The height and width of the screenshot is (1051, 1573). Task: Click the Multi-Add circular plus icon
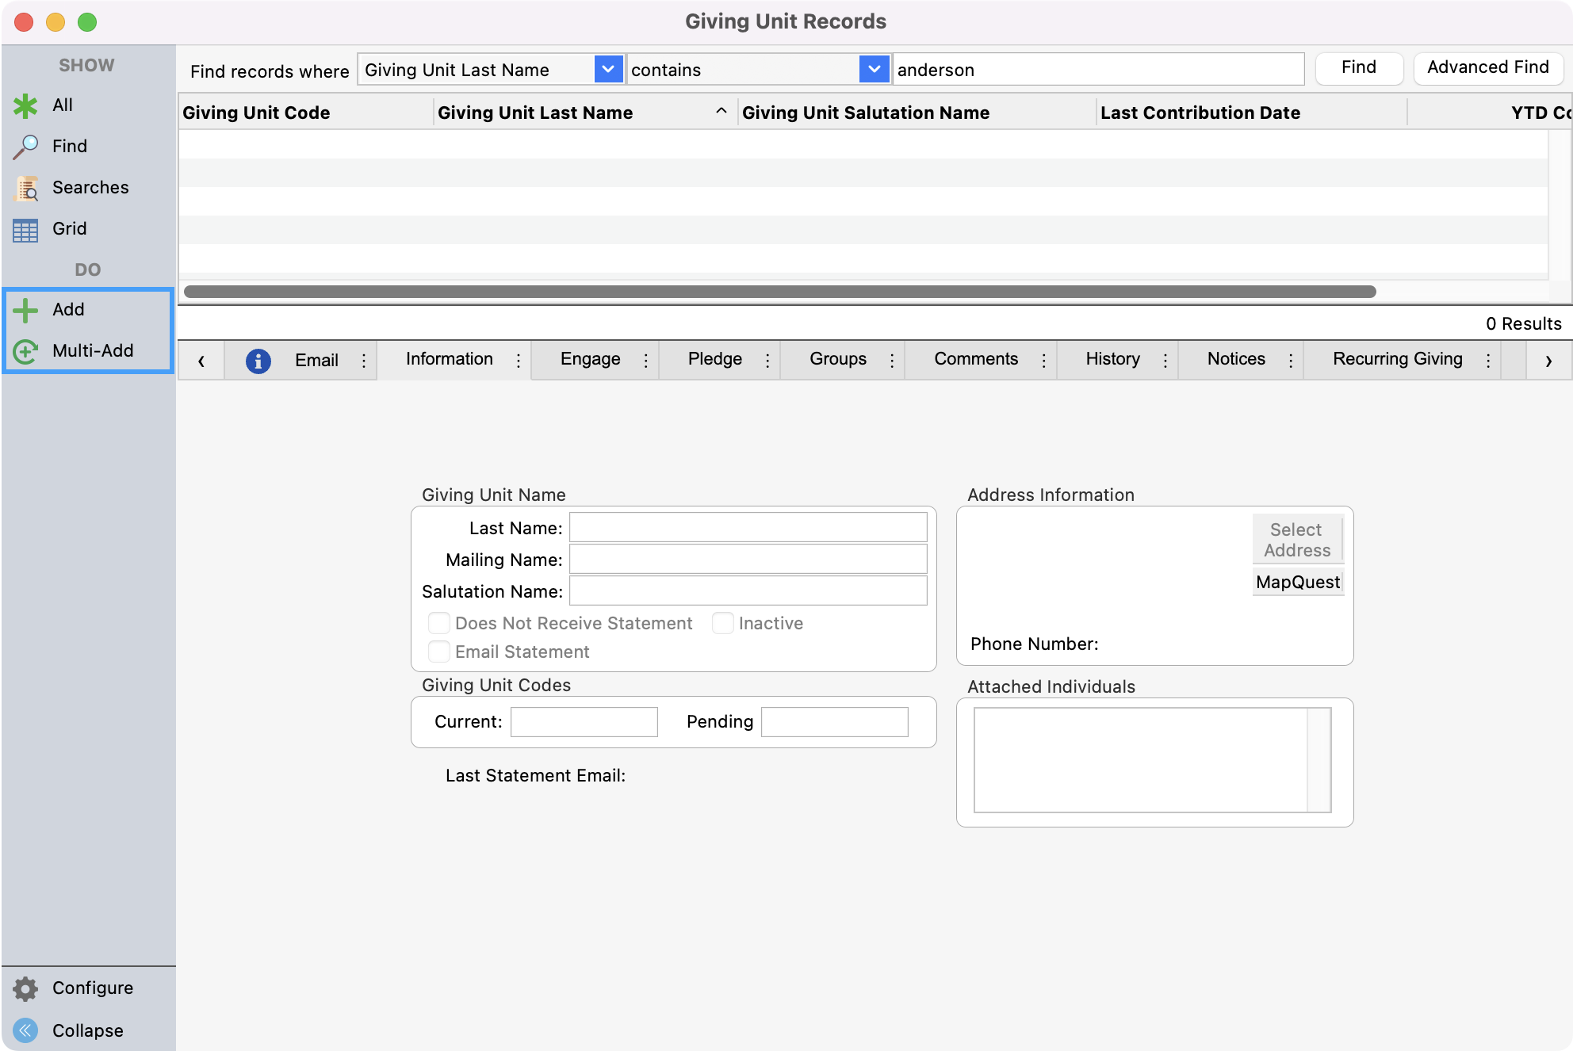pyautogui.click(x=25, y=351)
